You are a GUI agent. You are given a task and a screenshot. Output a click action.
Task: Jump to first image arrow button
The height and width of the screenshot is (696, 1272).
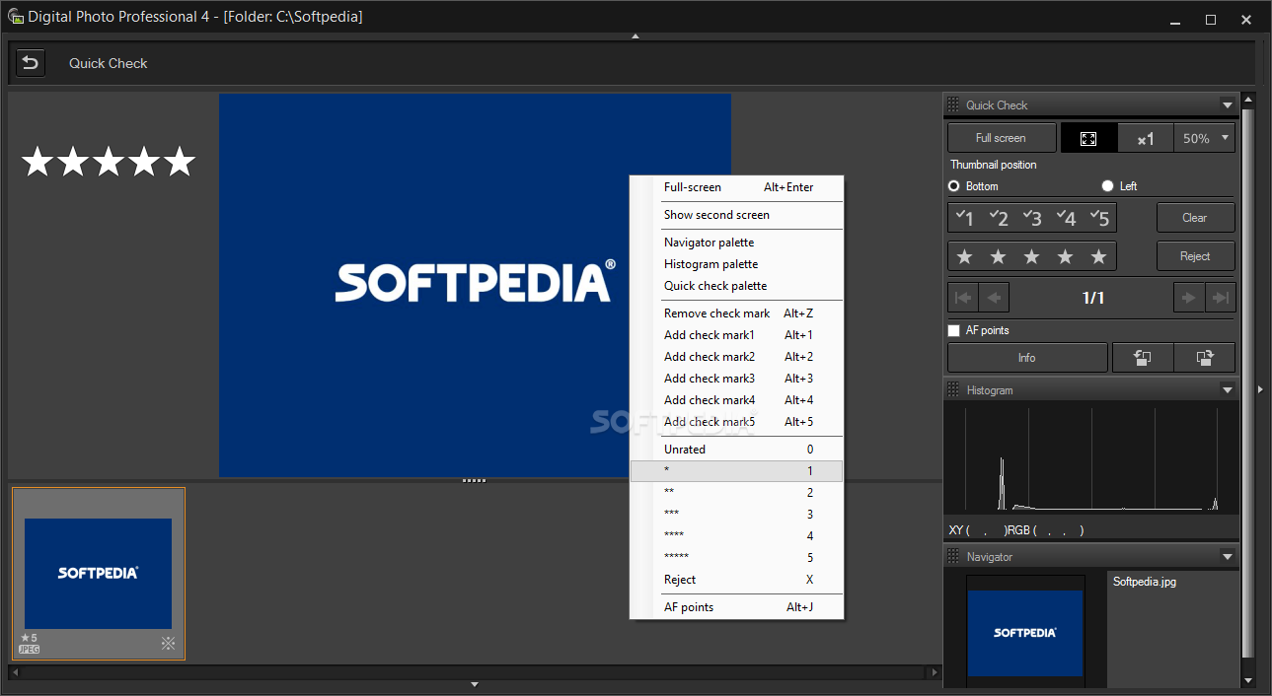963,298
